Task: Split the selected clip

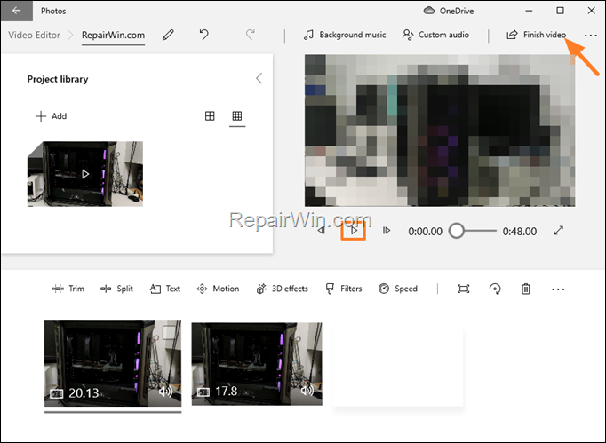Action: 116,289
